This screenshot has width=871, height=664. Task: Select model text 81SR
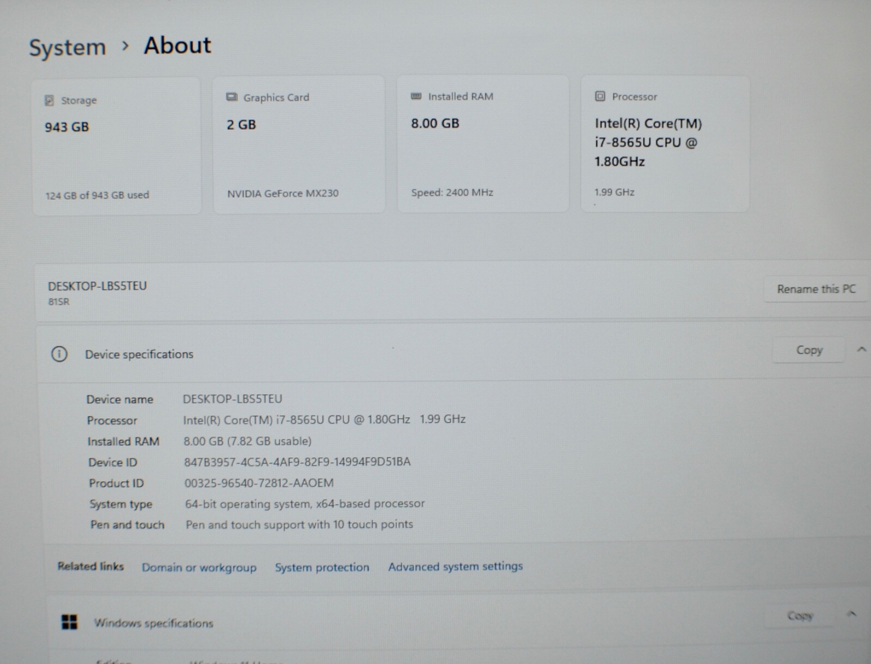[x=59, y=302]
